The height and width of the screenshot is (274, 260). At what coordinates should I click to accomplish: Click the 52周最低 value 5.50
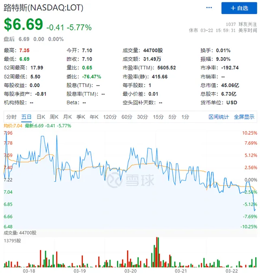(x=35, y=77)
